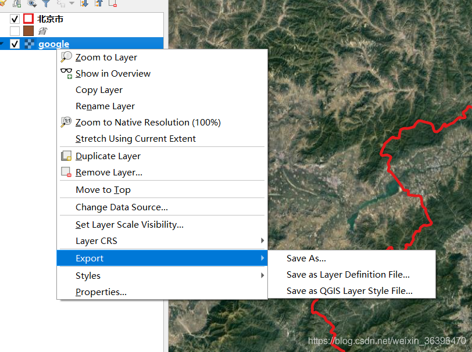472x352 pixels.
Task: Open the Add Group toolbar icon
Action: click(x=17, y=3)
